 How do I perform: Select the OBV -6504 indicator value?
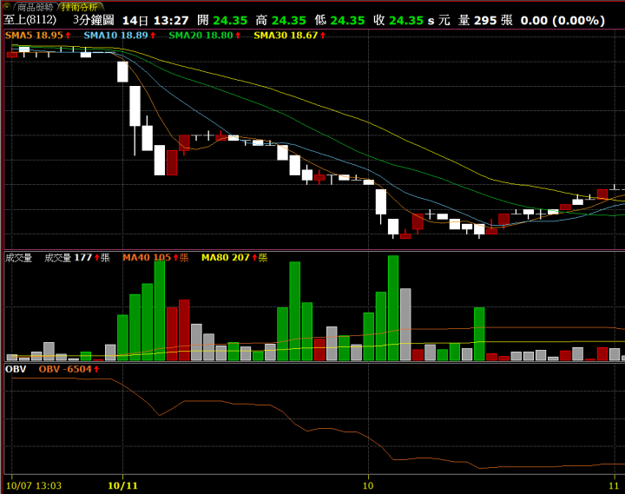pyautogui.click(x=69, y=369)
